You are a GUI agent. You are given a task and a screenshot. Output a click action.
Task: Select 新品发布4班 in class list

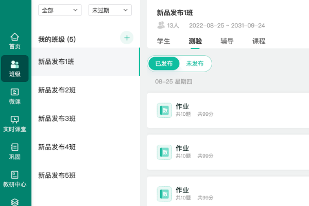(x=57, y=147)
